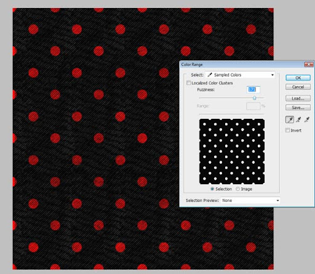Toggle the Invert checkbox

point(287,130)
